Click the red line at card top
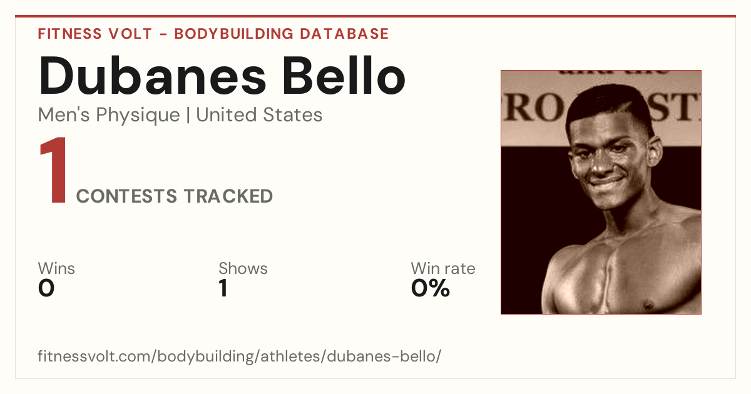Image resolution: width=751 pixels, height=394 pixels. coord(375,16)
